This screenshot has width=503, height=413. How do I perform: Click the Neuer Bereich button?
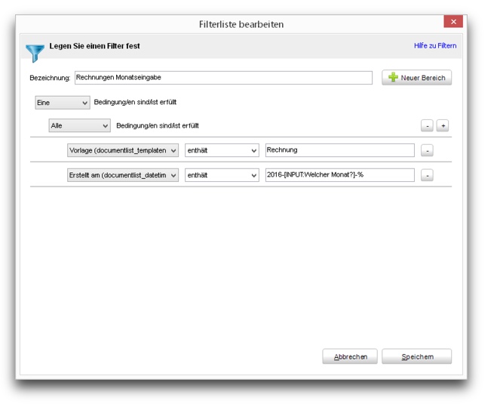coord(417,78)
